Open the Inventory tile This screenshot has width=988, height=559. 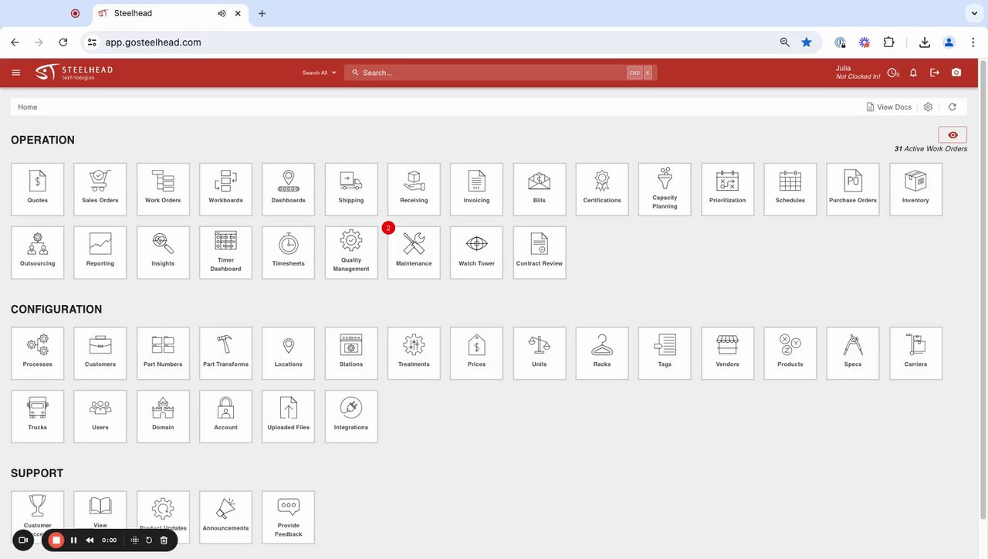click(916, 189)
